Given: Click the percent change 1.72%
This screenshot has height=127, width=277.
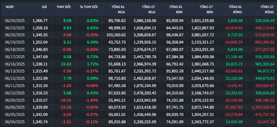Looking at the screenshot, I should click(x=93, y=64).
